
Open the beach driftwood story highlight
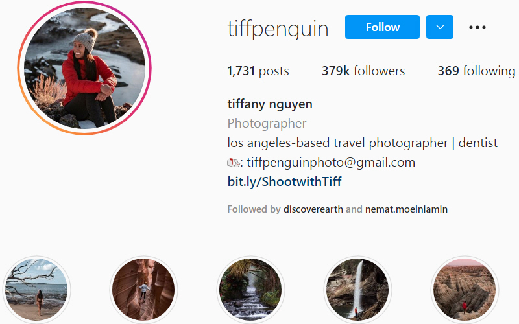(x=36, y=289)
